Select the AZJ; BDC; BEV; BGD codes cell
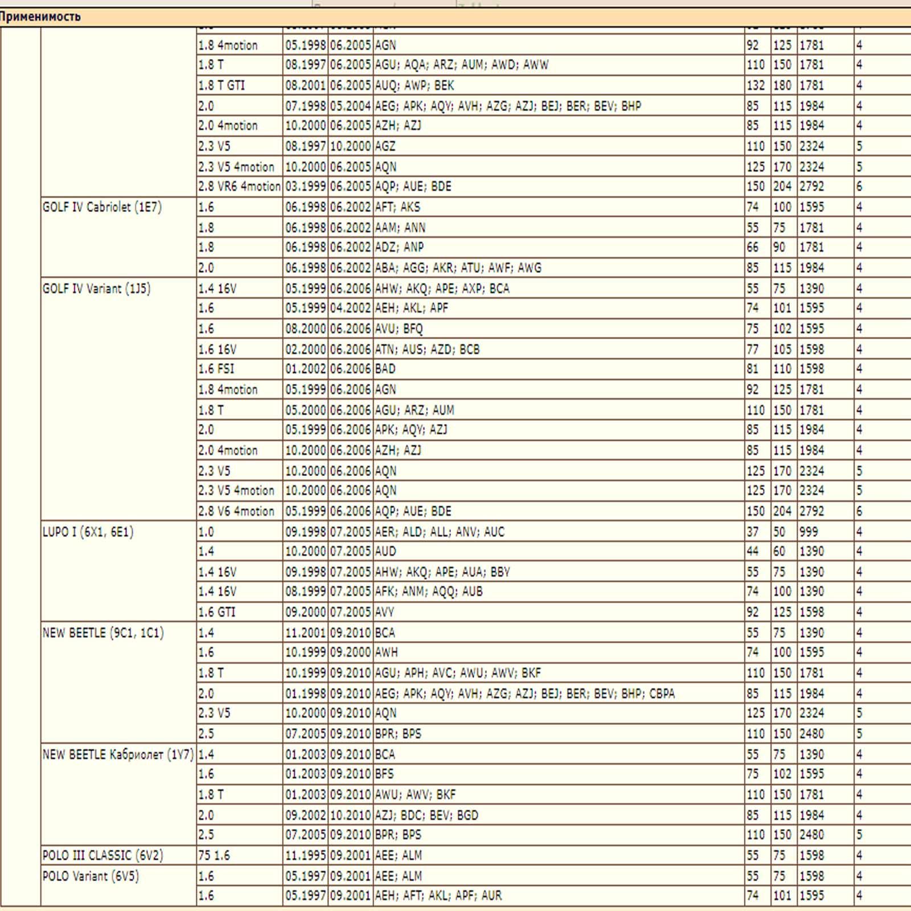 click(x=426, y=815)
